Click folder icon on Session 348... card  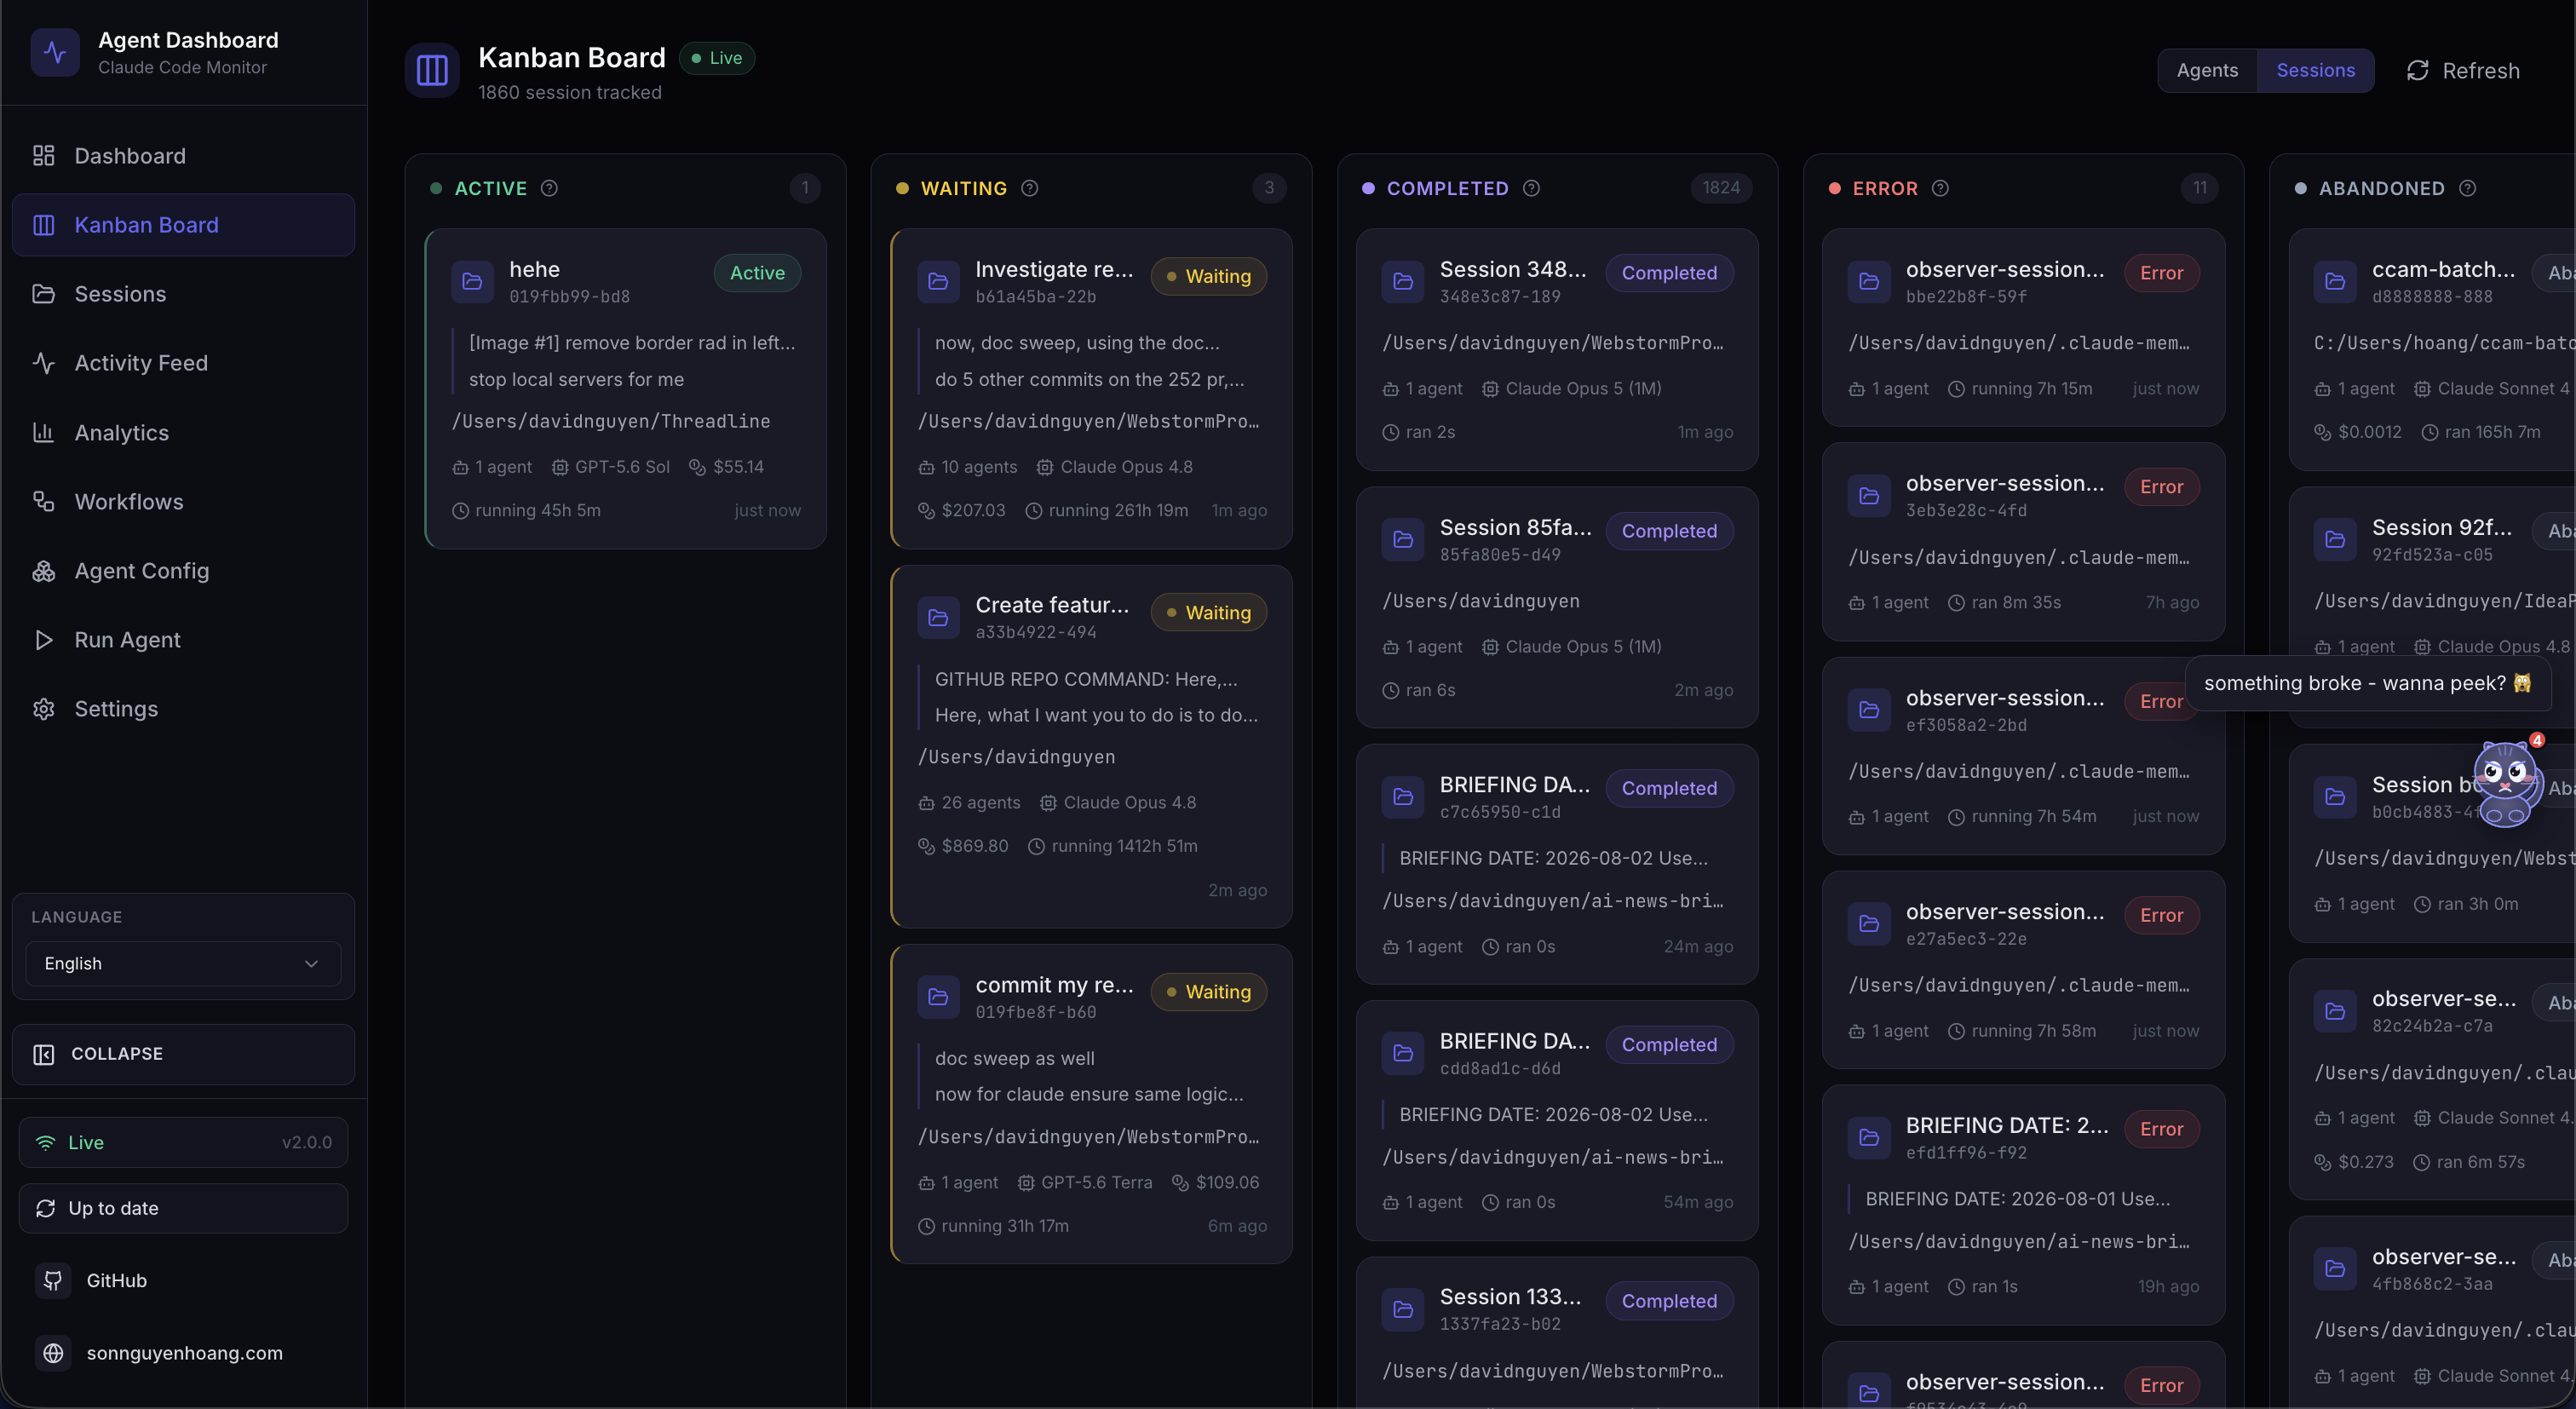pos(1403,282)
